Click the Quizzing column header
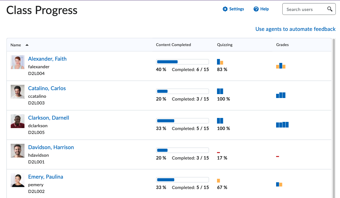Screen dimensions: 340x198 [x=225, y=45]
